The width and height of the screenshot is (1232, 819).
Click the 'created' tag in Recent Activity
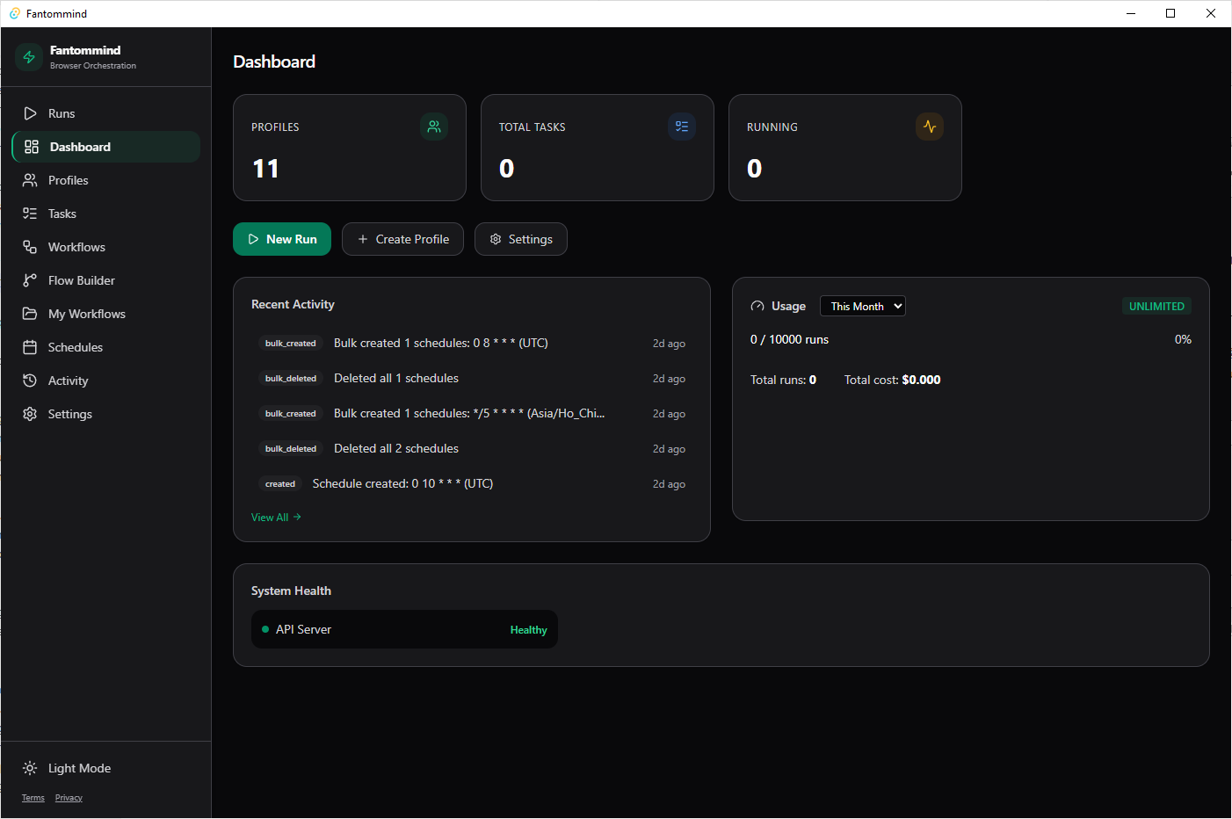tap(280, 483)
